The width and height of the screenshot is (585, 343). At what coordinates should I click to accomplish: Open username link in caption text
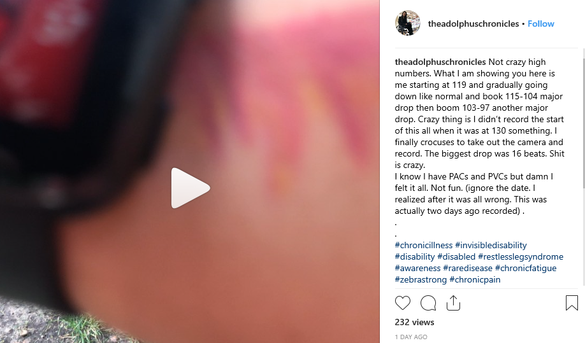click(440, 62)
